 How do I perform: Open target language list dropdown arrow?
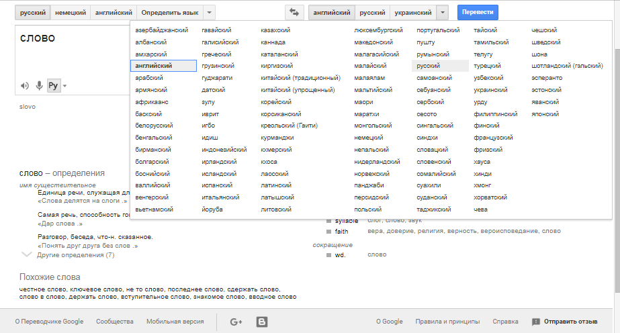click(443, 13)
